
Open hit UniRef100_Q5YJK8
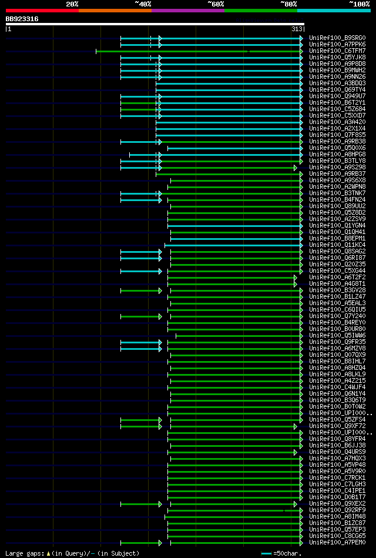(338, 57)
